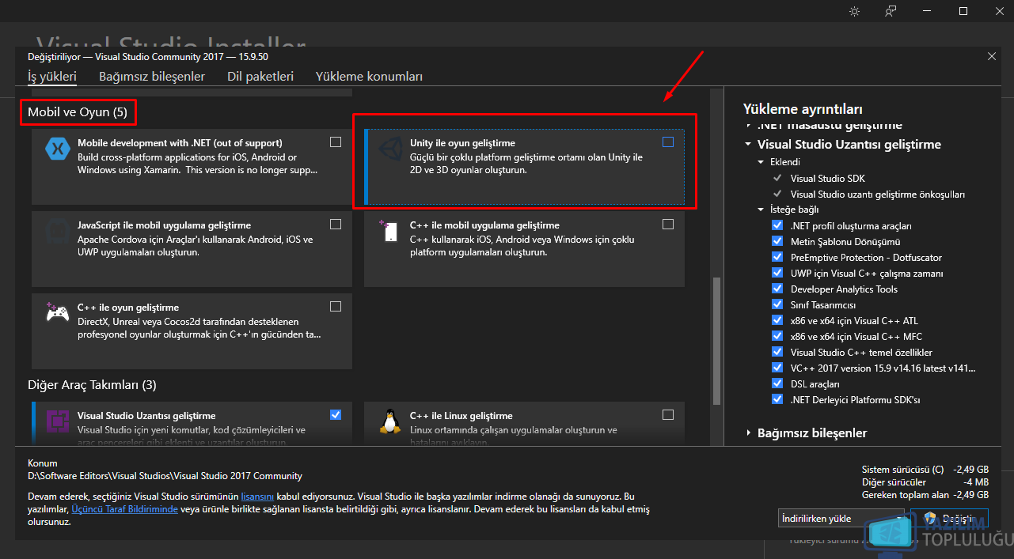The width and height of the screenshot is (1014, 559).
Task: Uncheck PreEmptive Protection - Dotfuscator
Action: tap(777, 258)
